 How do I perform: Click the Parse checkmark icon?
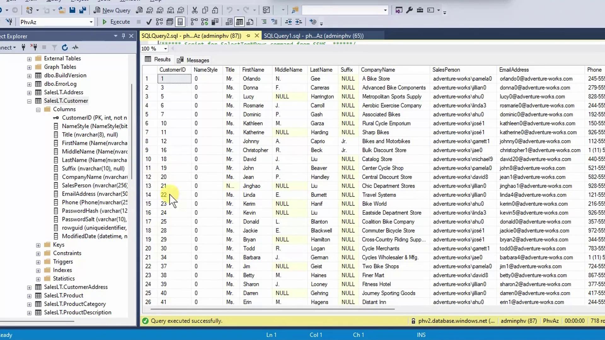pos(149,22)
